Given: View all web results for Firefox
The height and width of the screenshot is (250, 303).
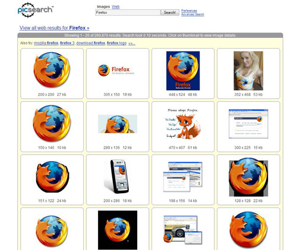Looking at the screenshot, I should pyautogui.click(x=55, y=28).
